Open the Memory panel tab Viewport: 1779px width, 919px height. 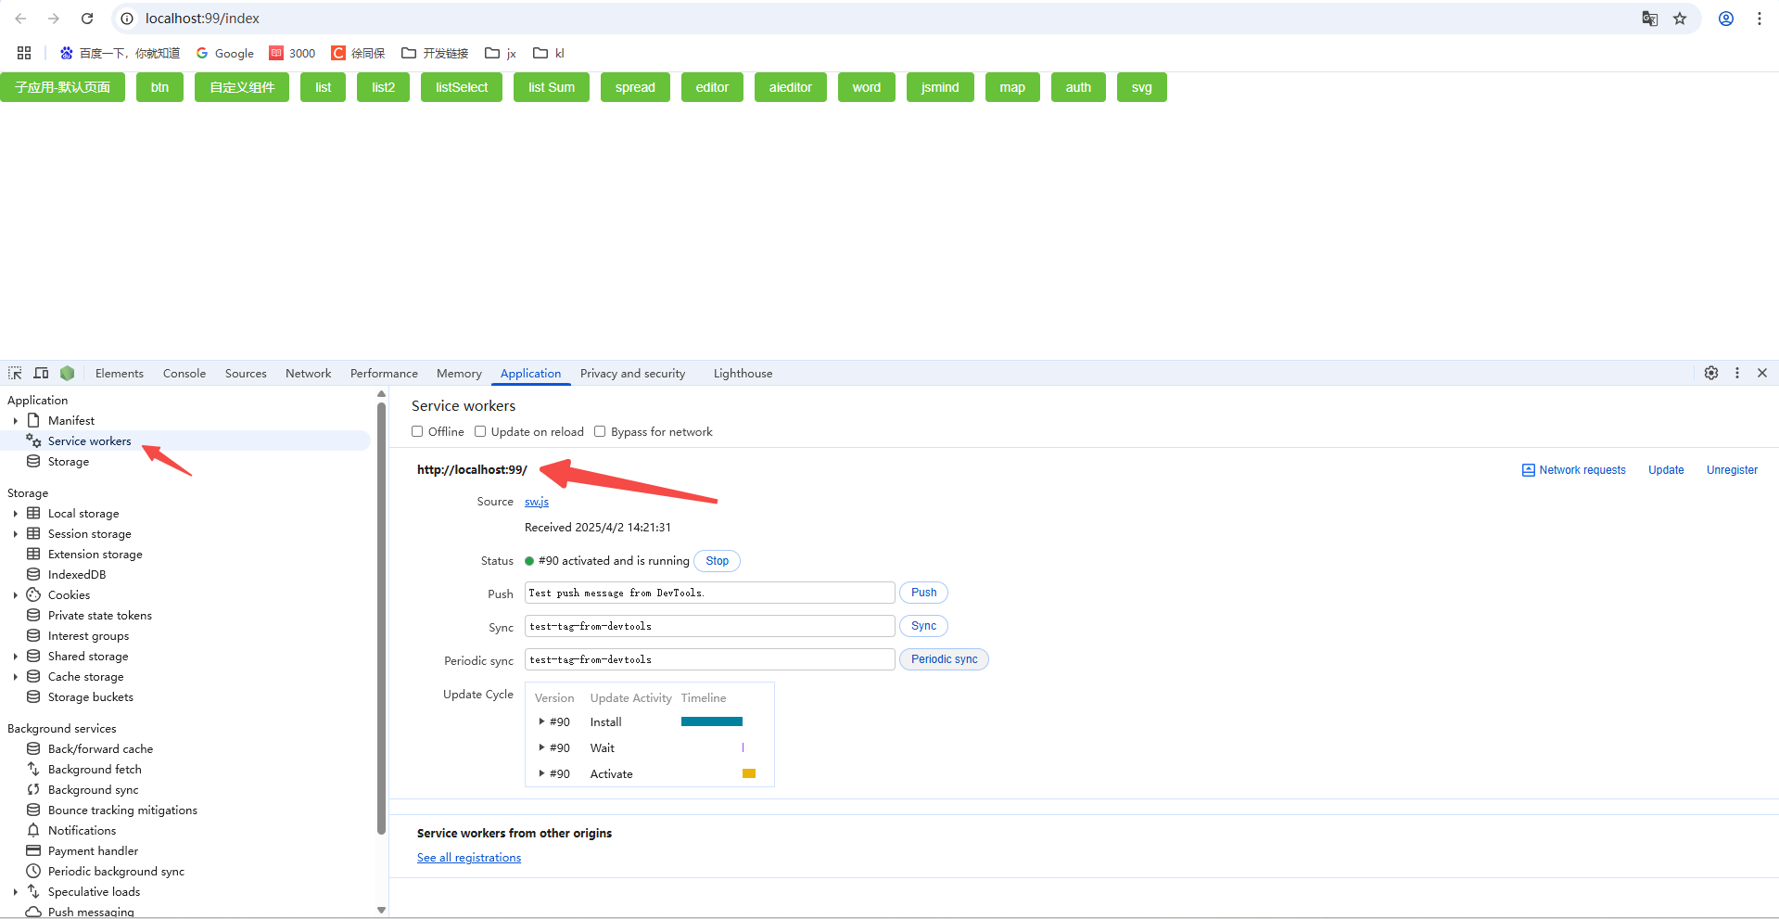click(458, 373)
